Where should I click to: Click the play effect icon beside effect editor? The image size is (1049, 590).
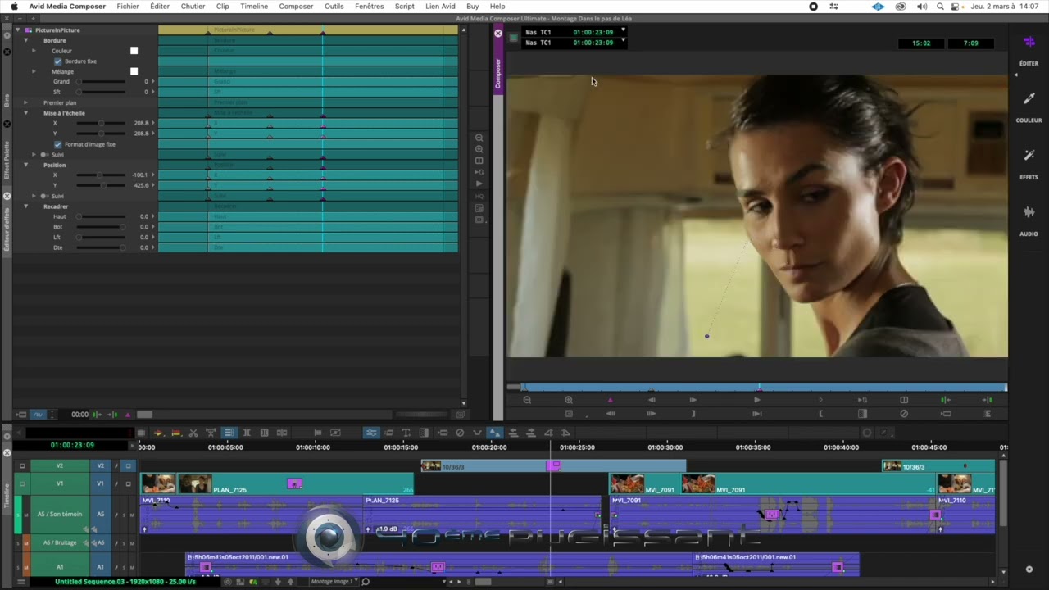479,184
